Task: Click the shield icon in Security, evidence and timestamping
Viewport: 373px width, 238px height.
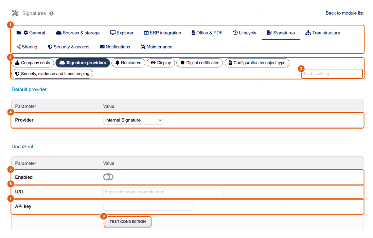Action: pos(17,74)
